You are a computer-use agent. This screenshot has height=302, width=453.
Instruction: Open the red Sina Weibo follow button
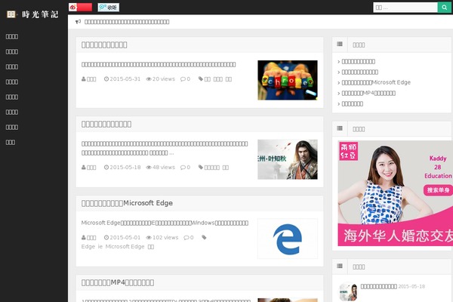80,8
